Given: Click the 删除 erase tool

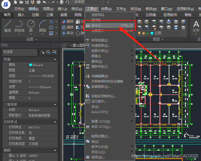Looking at the screenshot, I should coord(68,21).
